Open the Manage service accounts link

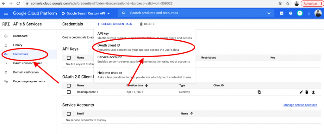[x=300, y=105]
